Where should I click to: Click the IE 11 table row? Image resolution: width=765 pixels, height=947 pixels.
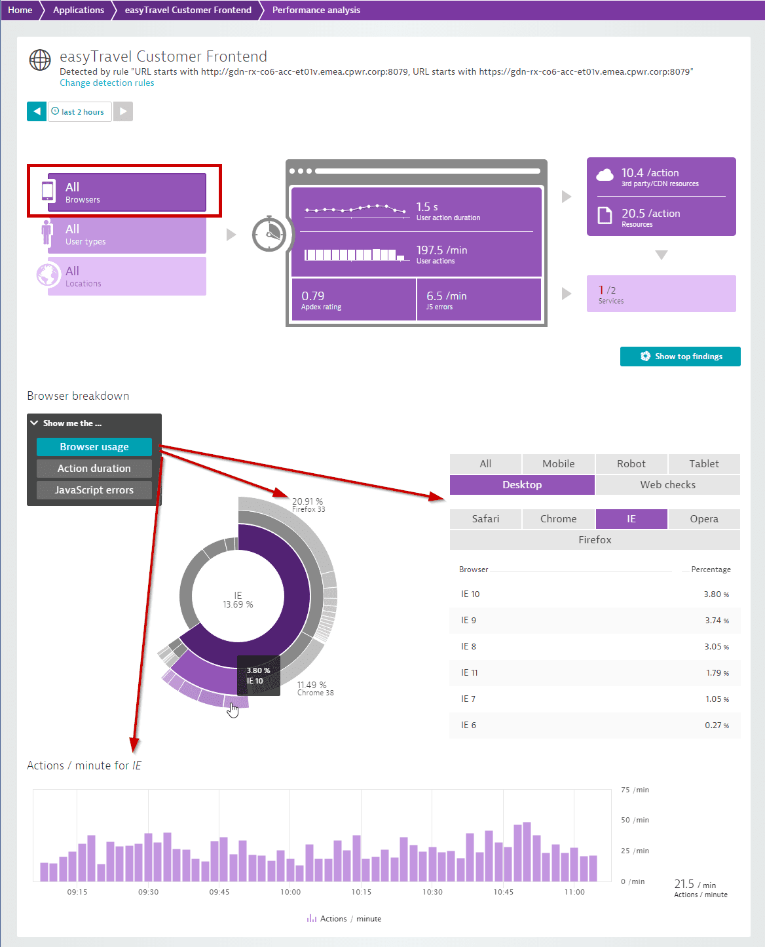pyautogui.click(x=595, y=673)
